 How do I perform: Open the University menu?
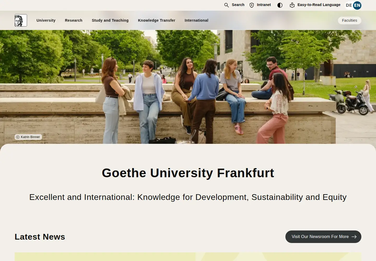point(46,20)
